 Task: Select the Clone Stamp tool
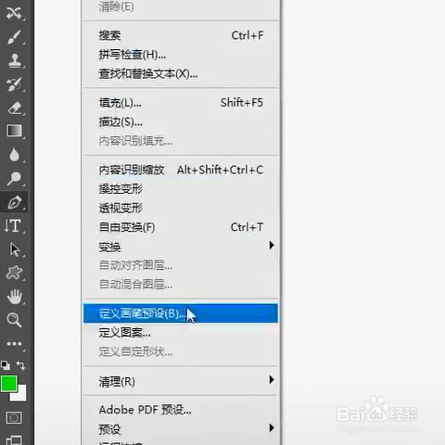click(14, 60)
